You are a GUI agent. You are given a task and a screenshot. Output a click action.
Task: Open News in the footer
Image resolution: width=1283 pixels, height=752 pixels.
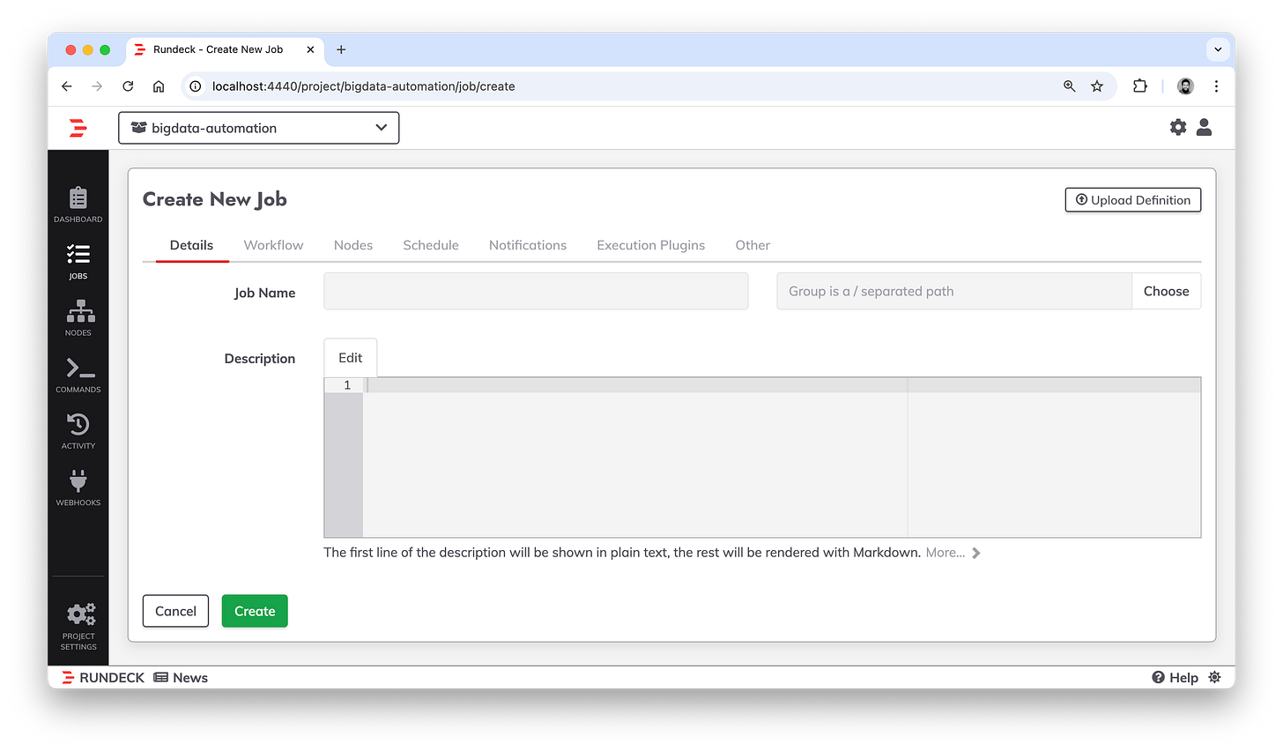[181, 677]
